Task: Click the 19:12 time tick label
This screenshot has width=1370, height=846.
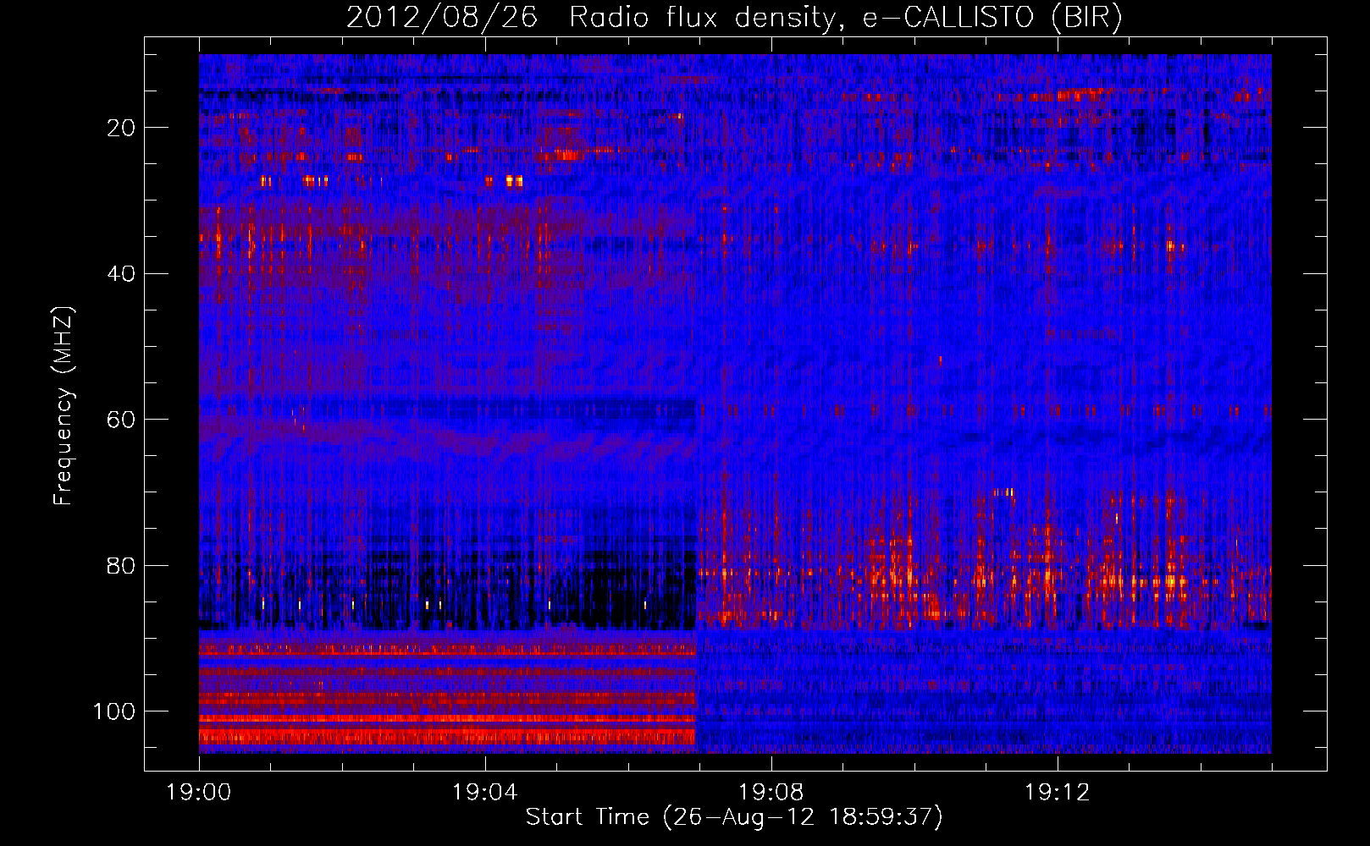Action: (x=1057, y=792)
